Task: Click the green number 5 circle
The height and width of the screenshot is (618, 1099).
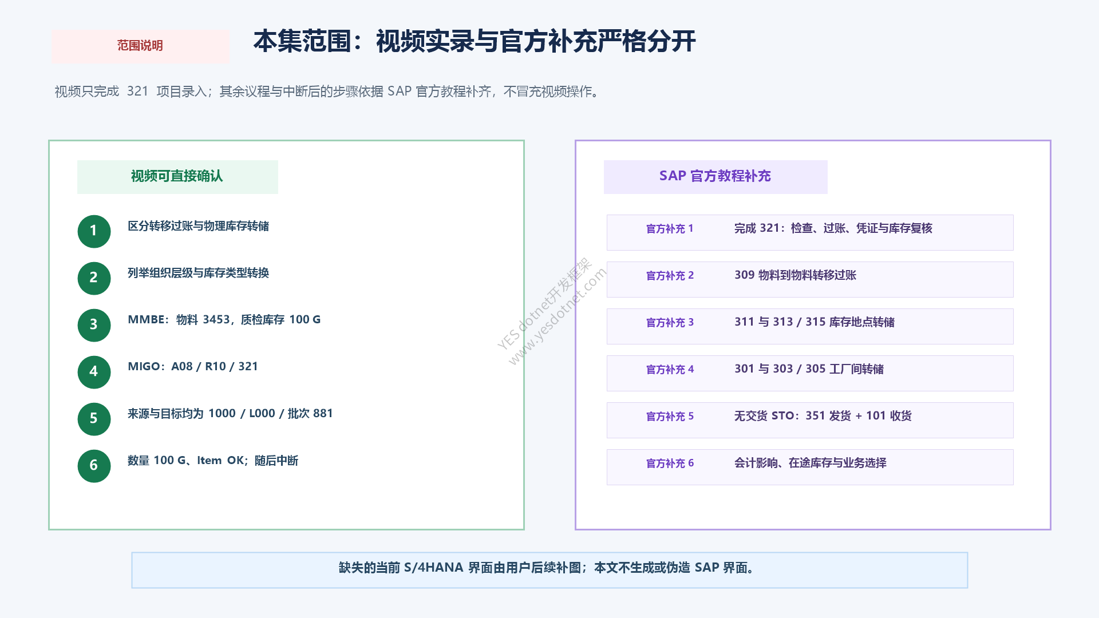Action: pos(94,419)
